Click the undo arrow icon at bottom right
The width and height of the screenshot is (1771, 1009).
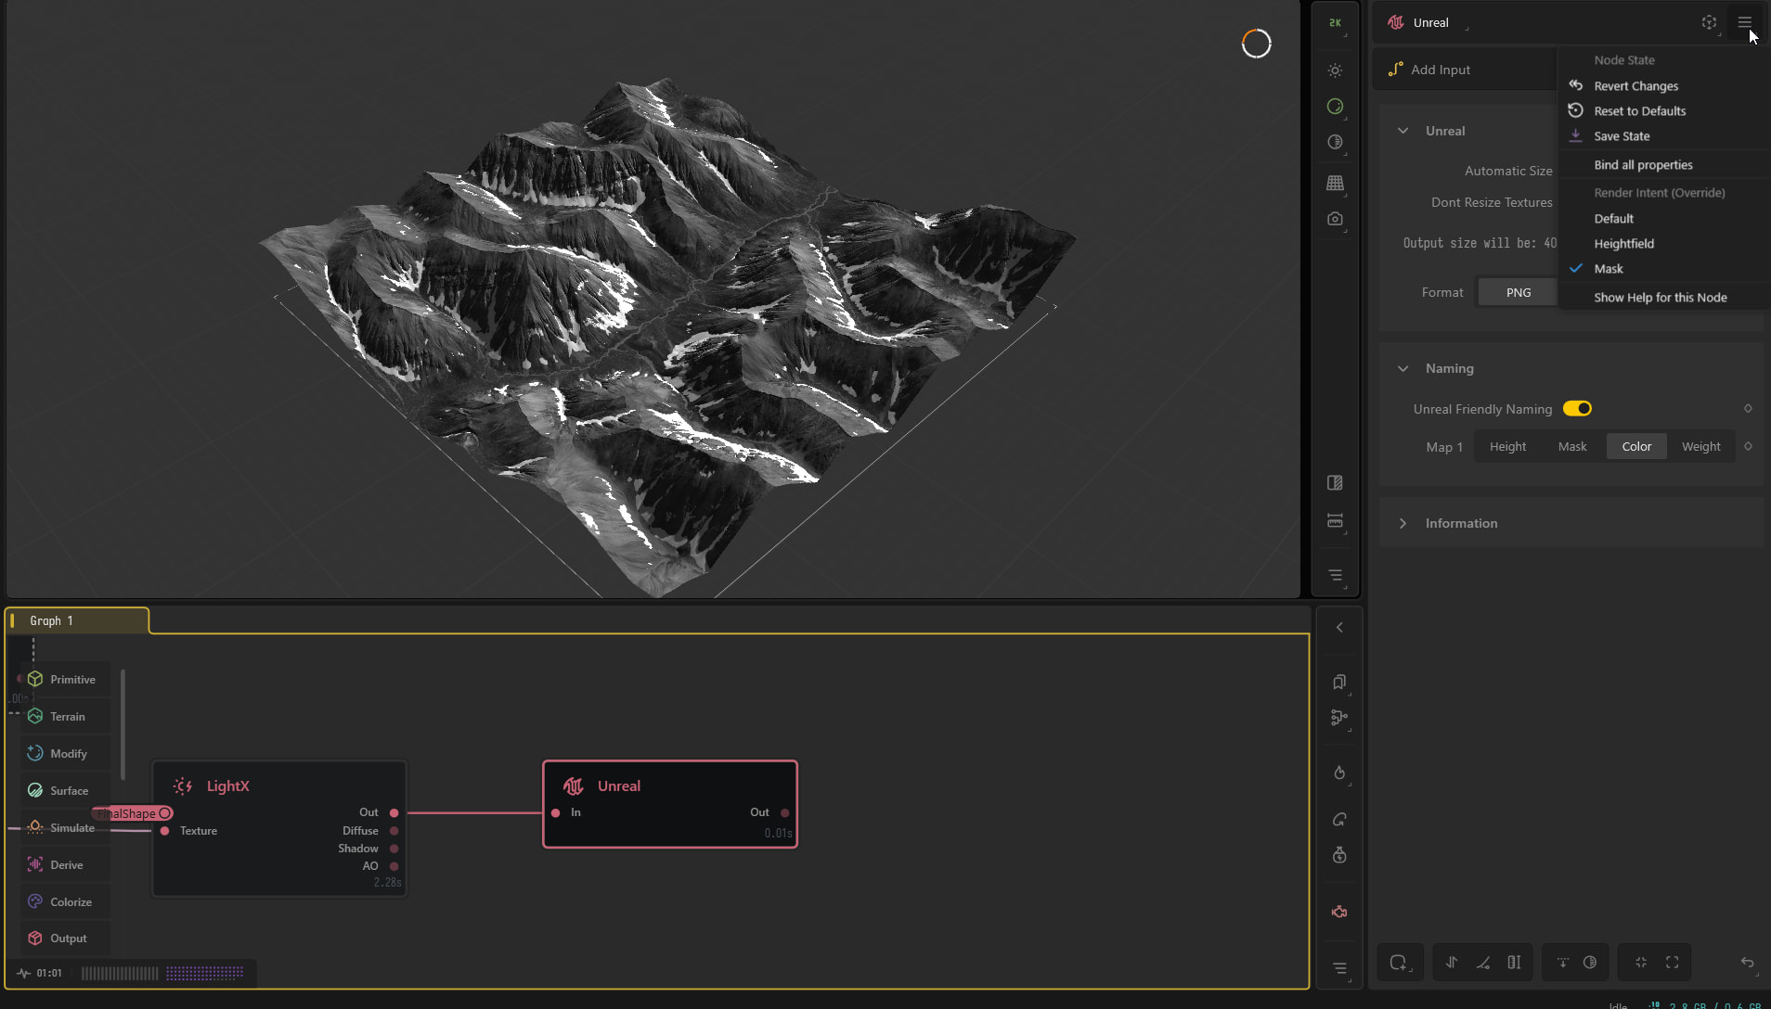tap(1747, 963)
